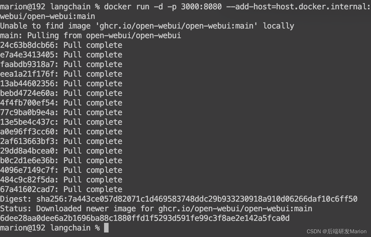
Task: Click the 'main: Pulling from open-webui/open-webui' line
Action: coord(90,36)
